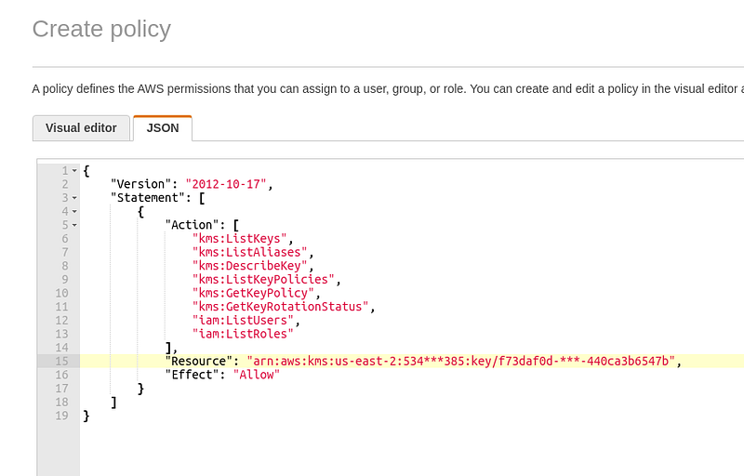
Task: Click the "kms:ListKeyPolicies" action text
Action: click(x=263, y=279)
